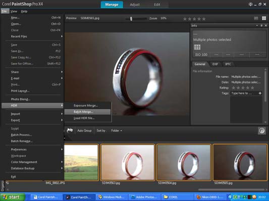This screenshot has width=269, height=201.
Task: Click Exit in the File menu
Action: pos(33,177)
